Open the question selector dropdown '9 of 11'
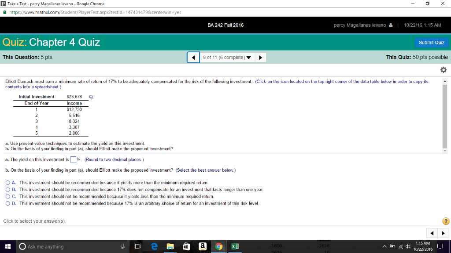 (227, 58)
